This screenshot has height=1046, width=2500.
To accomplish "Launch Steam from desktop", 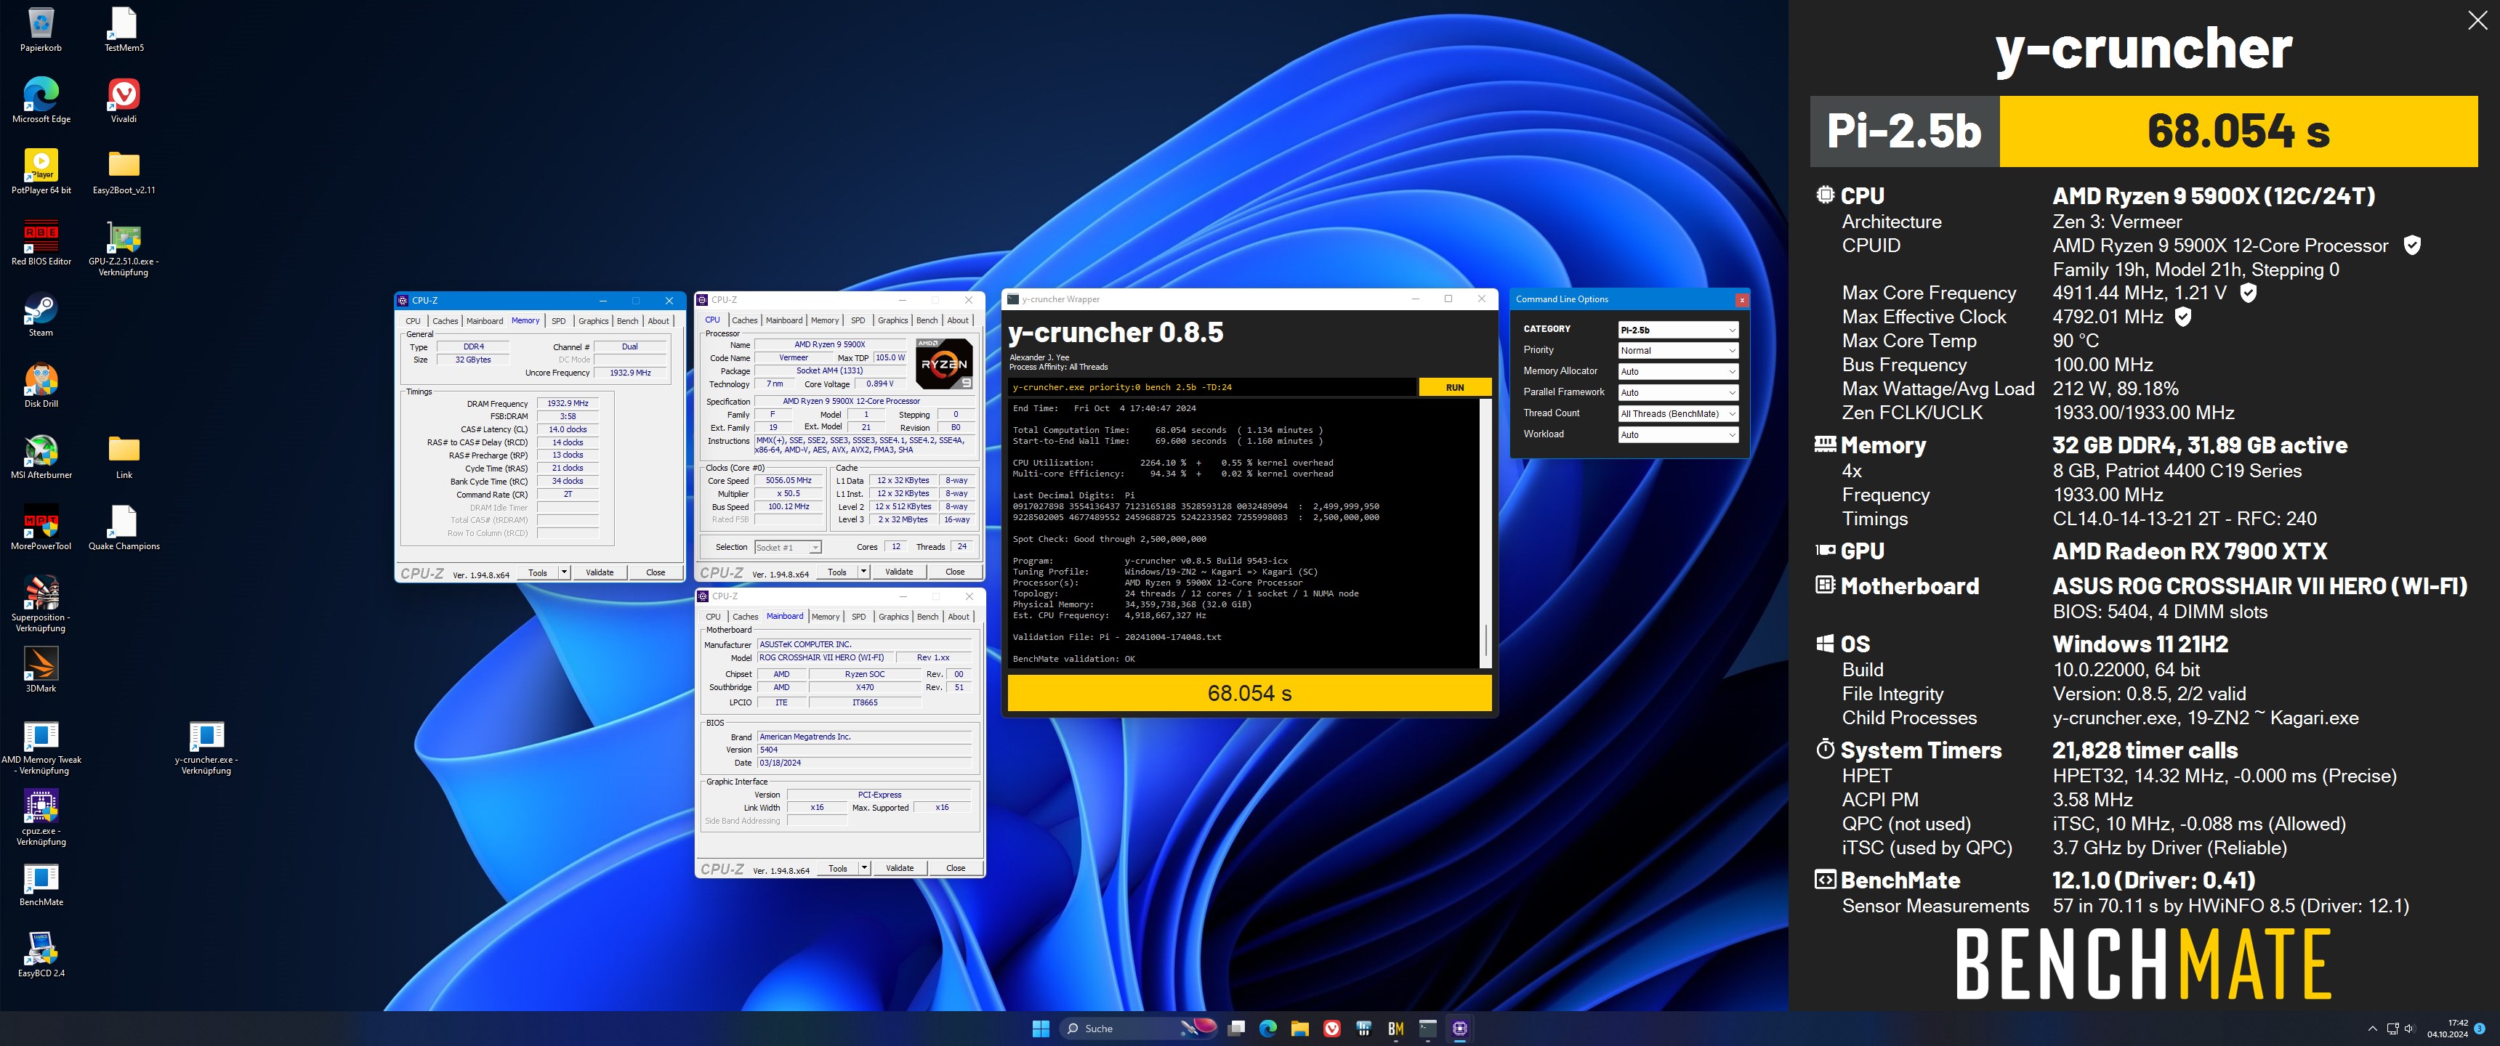I will click(41, 315).
